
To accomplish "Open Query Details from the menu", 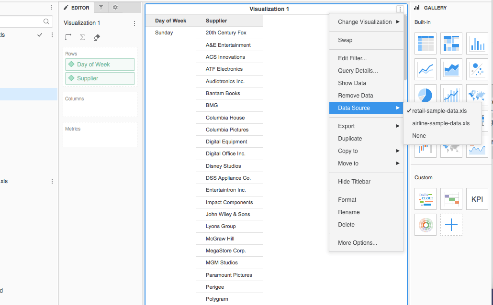I will click(x=366, y=71).
